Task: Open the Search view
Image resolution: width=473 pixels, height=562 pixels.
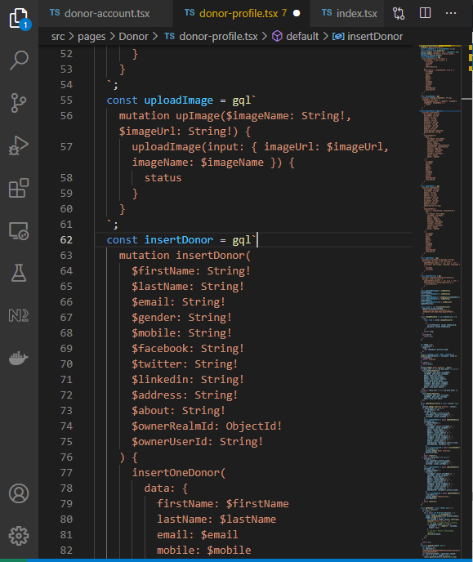Action: 19,60
